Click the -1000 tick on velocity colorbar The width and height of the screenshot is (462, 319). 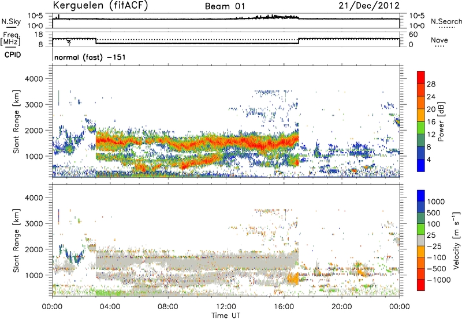pyautogui.click(x=439, y=280)
